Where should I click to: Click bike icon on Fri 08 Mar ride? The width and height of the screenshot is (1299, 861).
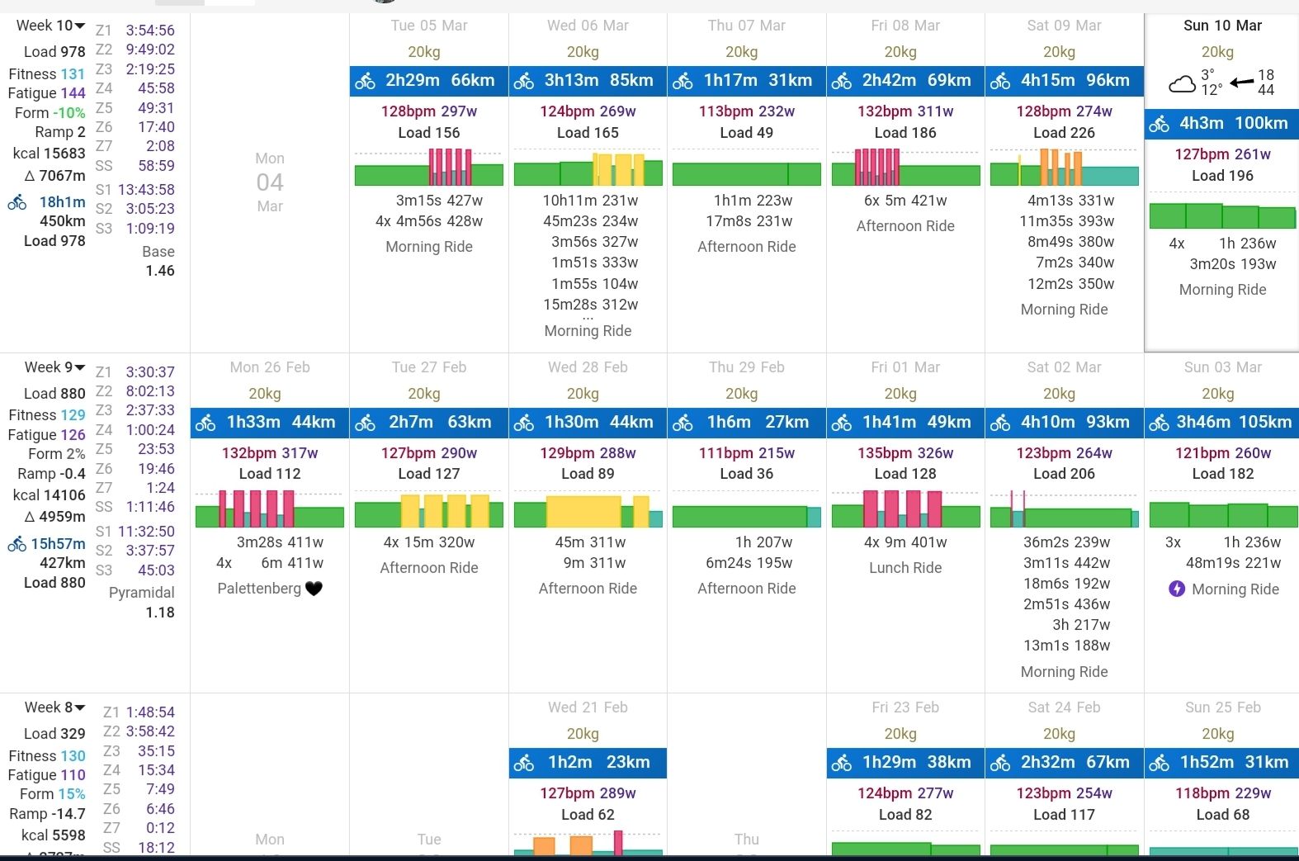(x=842, y=81)
